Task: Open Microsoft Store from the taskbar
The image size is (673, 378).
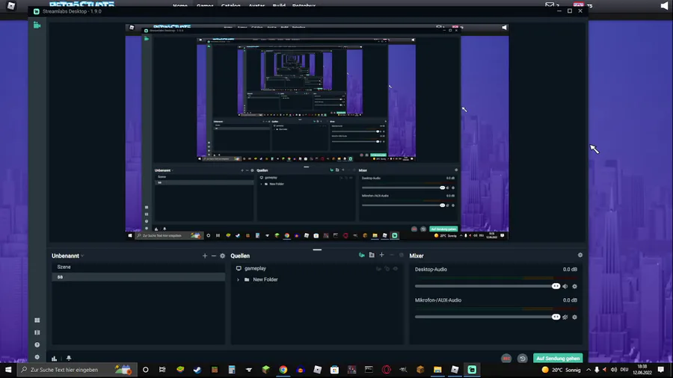Action: click(x=335, y=370)
